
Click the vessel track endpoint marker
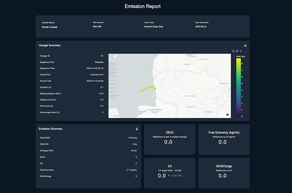[155, 88]
